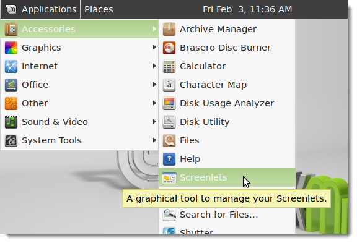The height and width of the screenshot is (243, 357).
Task: Click the Other category orange icon
Action: [11, 103]
